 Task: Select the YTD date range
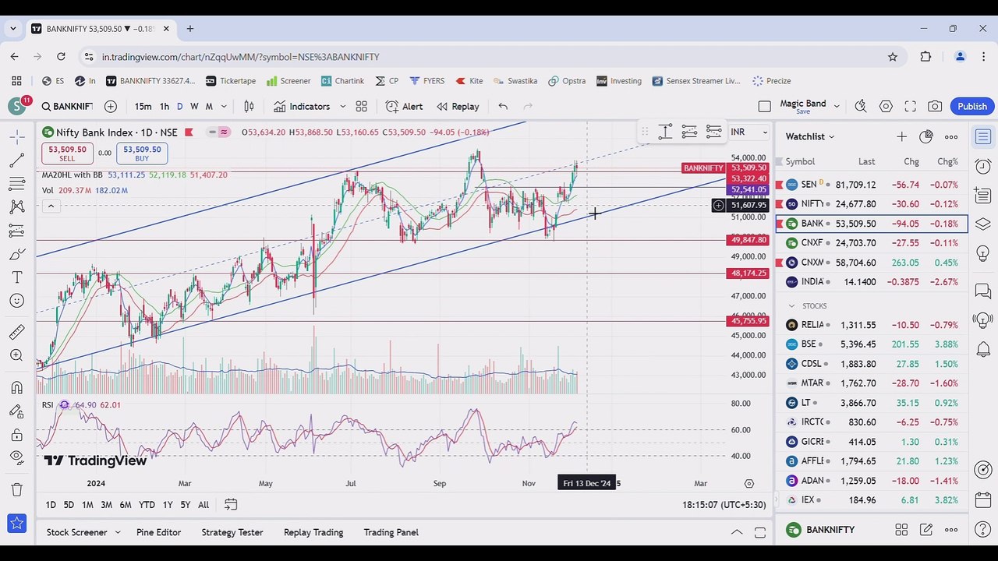[x=147, y=505]
